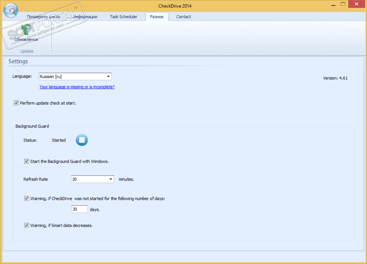
Task: Click the 'Version: 4.61' text
Action: click(335, 78)
